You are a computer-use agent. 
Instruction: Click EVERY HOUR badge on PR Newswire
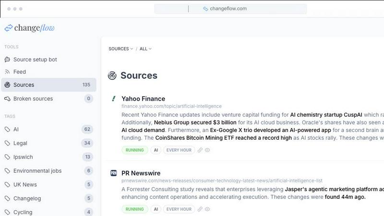(x=179, y=209)
